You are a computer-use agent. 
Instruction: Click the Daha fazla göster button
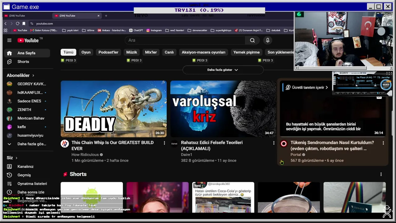(223, 70)
